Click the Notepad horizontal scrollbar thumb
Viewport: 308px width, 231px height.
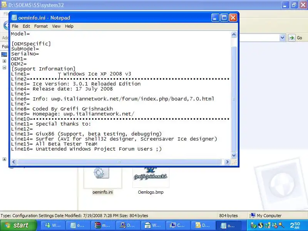tap(119, 162)
